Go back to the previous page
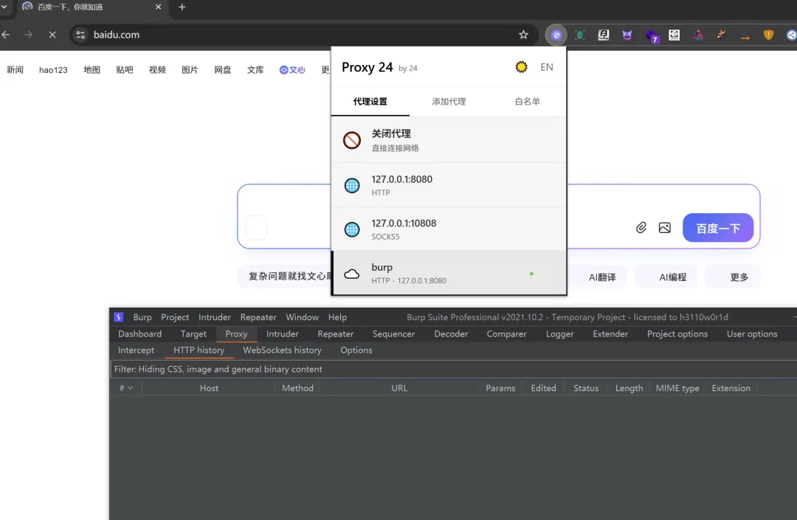 (x=6, y=35)
